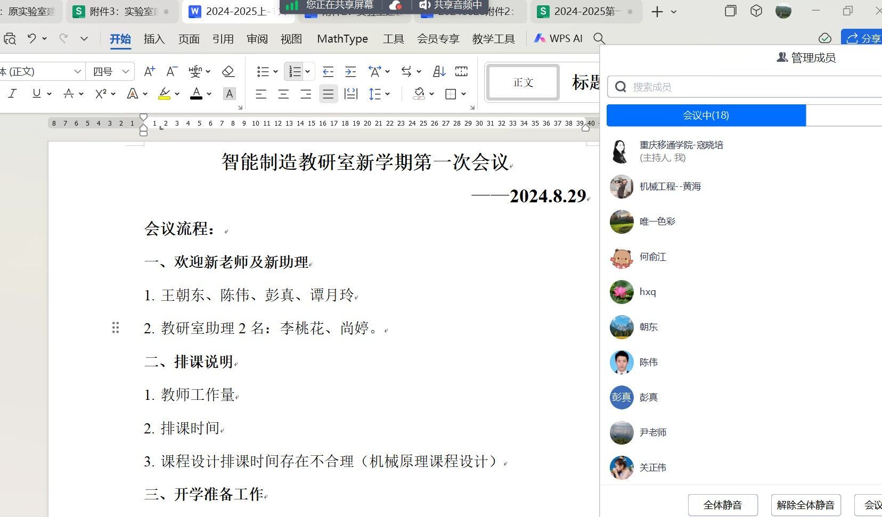Expand the line spacing dropdown arrow
882x517 pixels.
click(388, 94)
